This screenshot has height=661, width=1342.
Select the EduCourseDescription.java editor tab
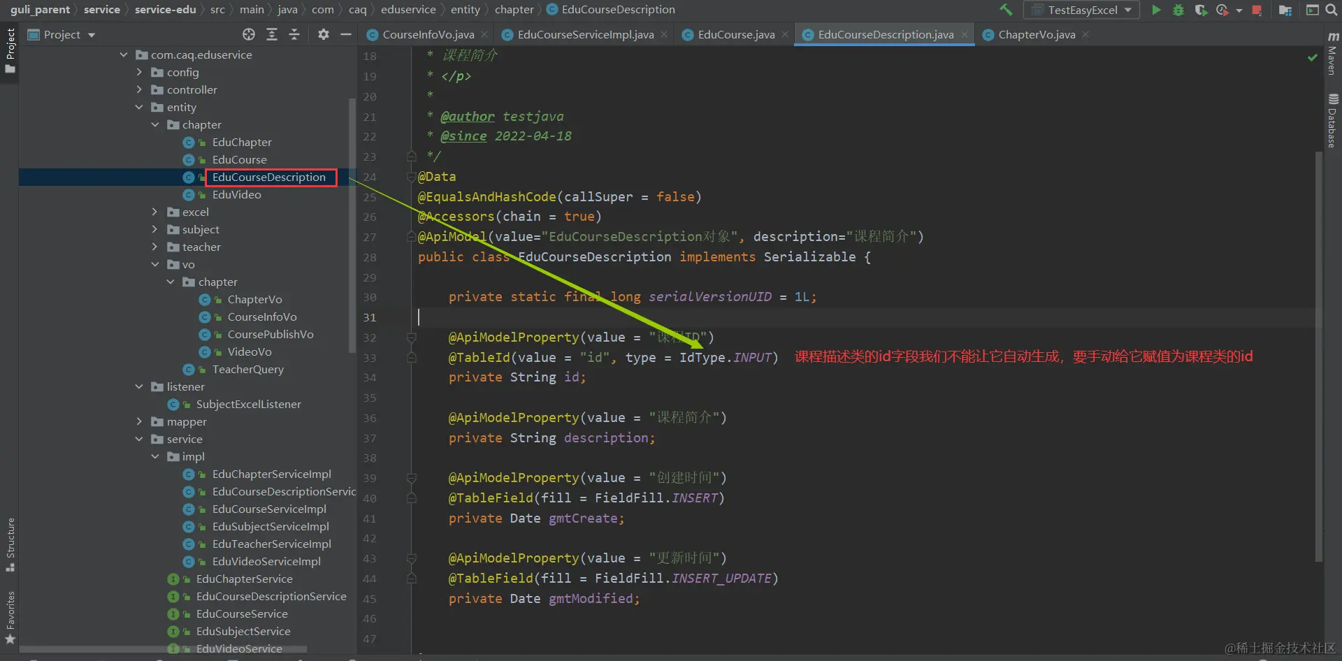tap(885, 34)
